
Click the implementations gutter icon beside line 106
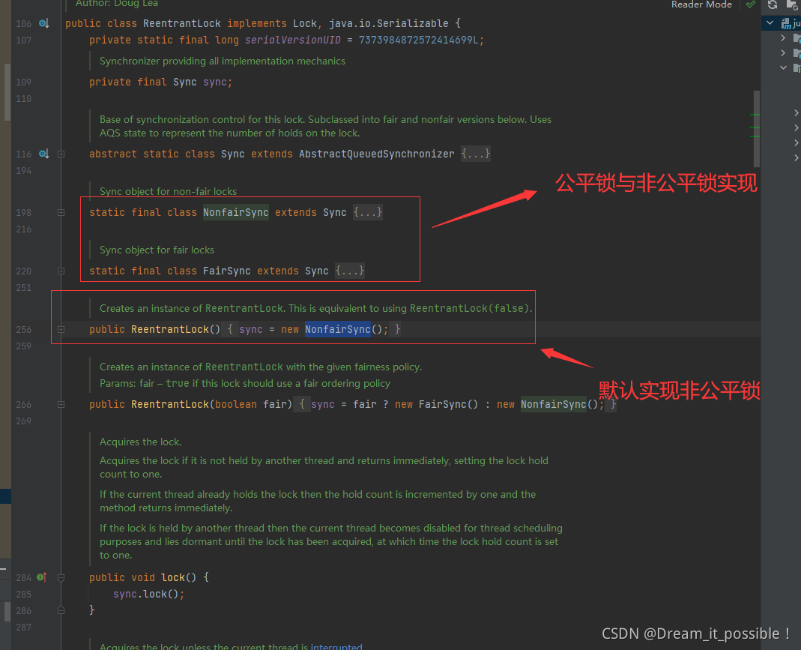[43, 22]
